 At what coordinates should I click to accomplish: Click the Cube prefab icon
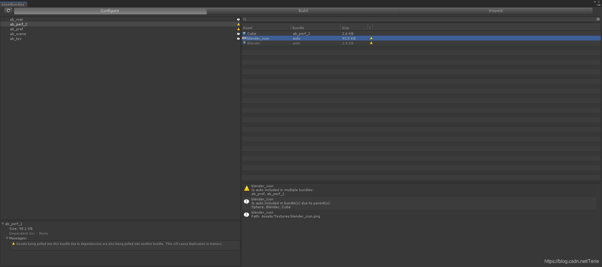pos(244,34)
